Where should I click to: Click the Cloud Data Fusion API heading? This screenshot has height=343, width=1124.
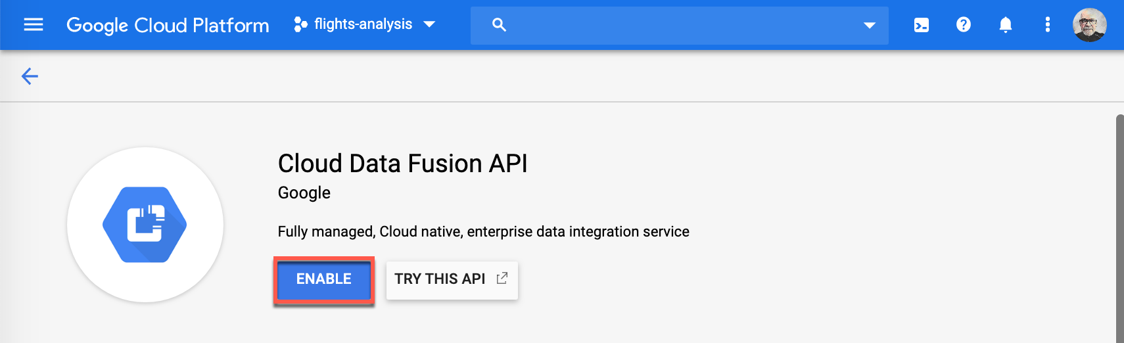[x=402, y=164]
